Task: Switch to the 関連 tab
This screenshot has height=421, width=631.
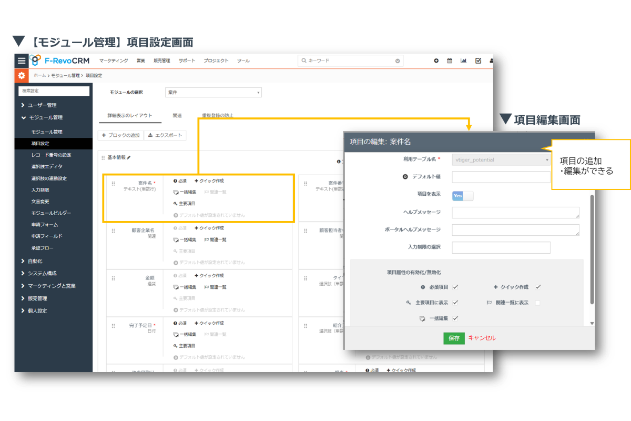Action: [x=177, y=115]
